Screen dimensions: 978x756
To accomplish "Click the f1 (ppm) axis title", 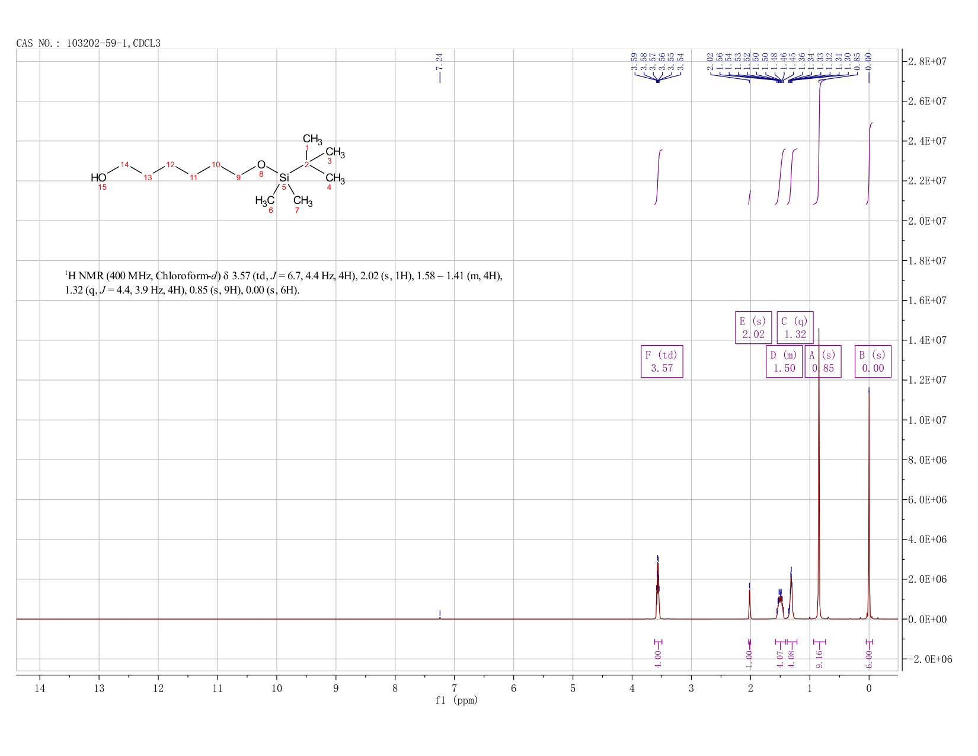I will coord(456,700).
